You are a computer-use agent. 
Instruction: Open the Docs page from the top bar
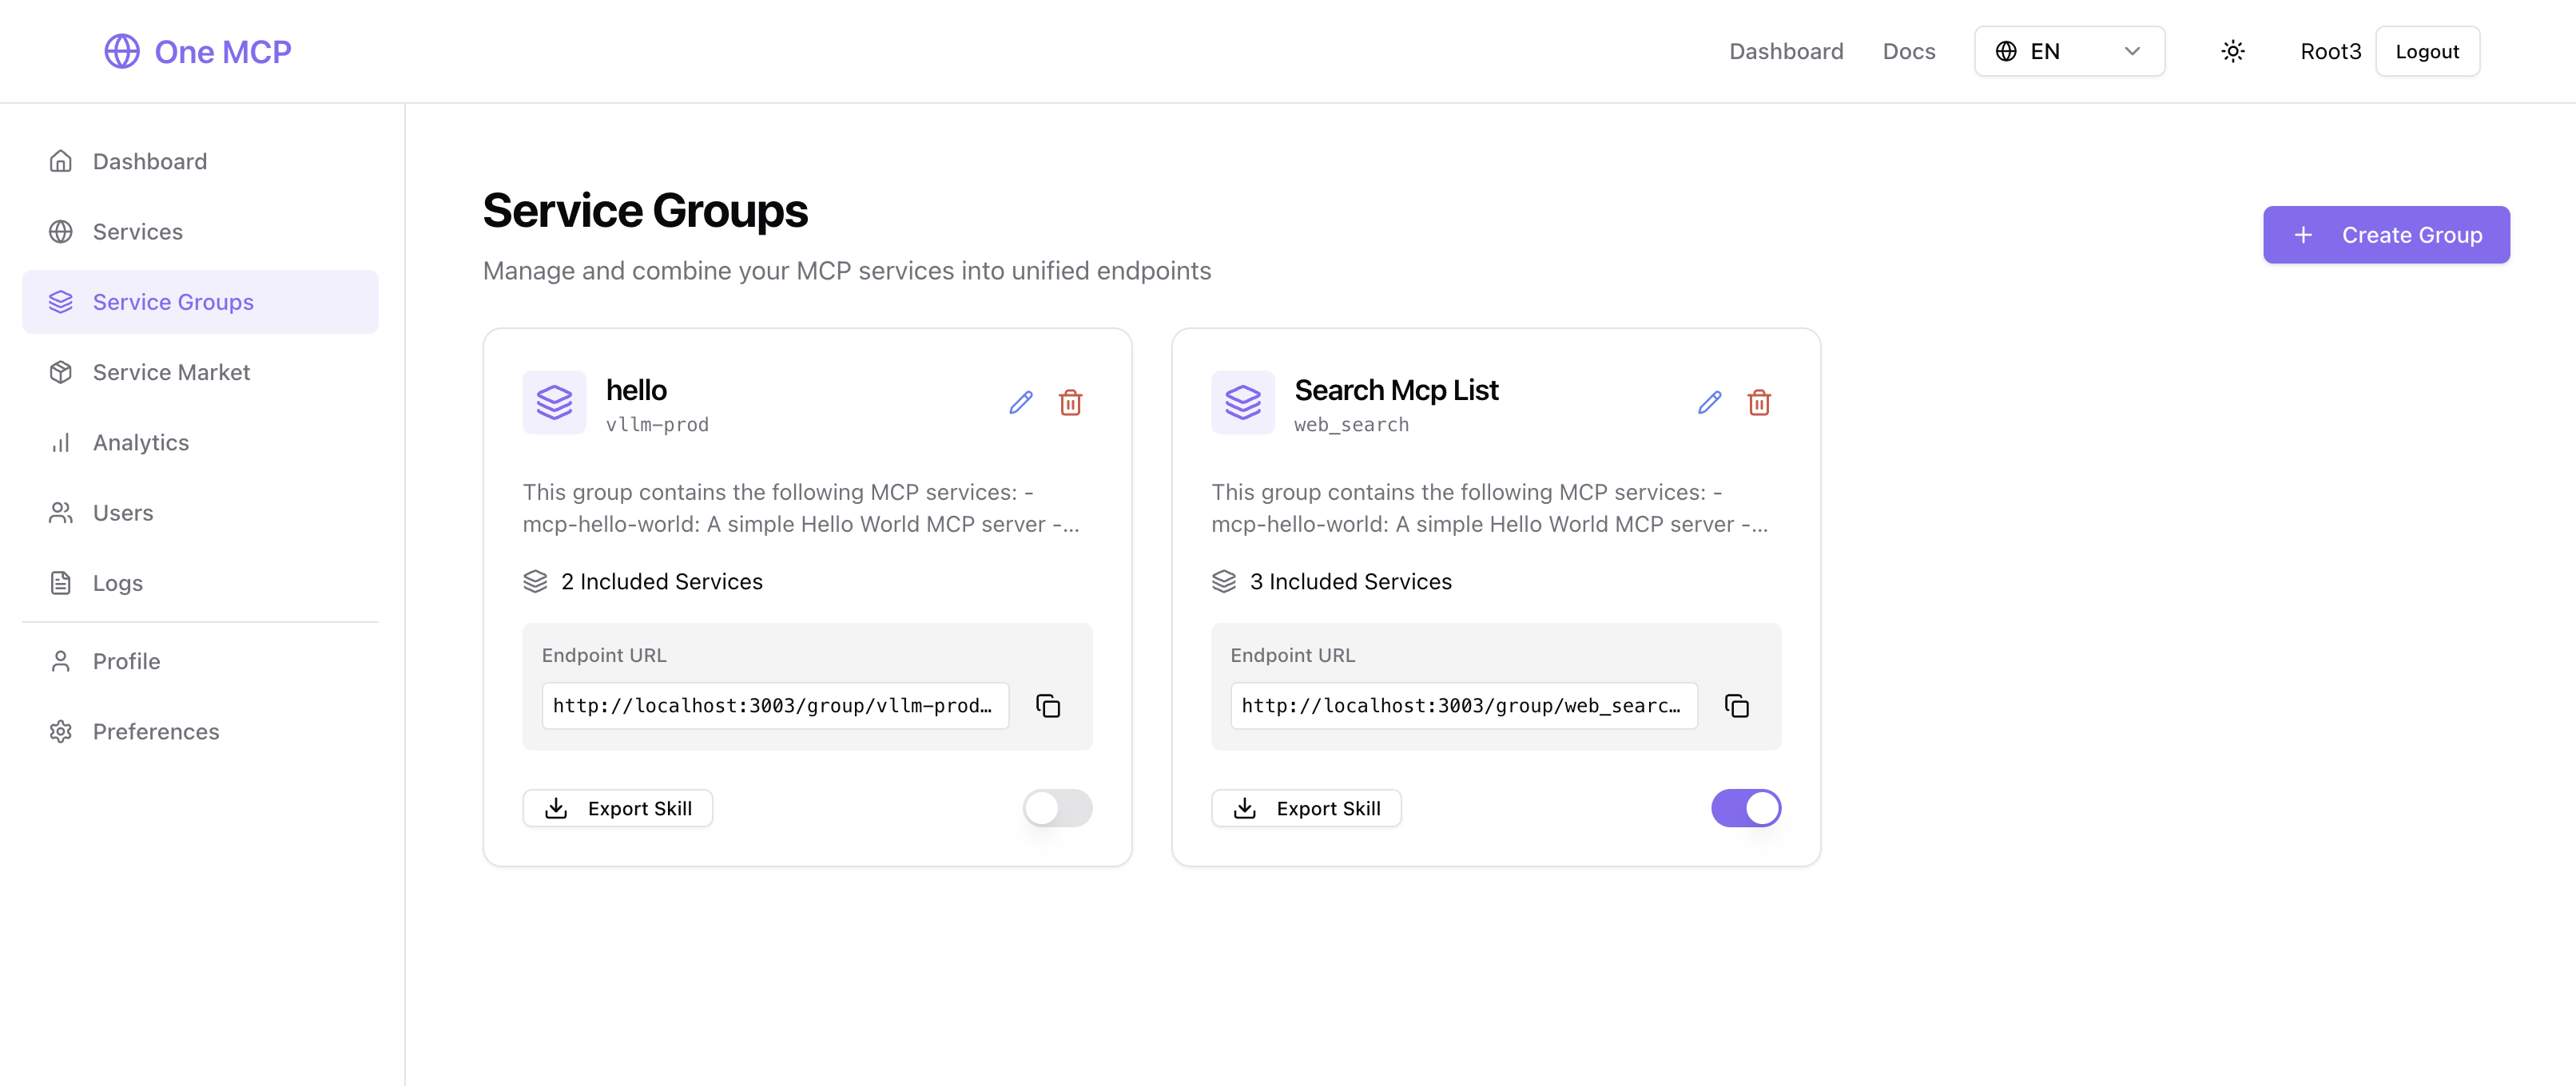(x=1908, y=51)
